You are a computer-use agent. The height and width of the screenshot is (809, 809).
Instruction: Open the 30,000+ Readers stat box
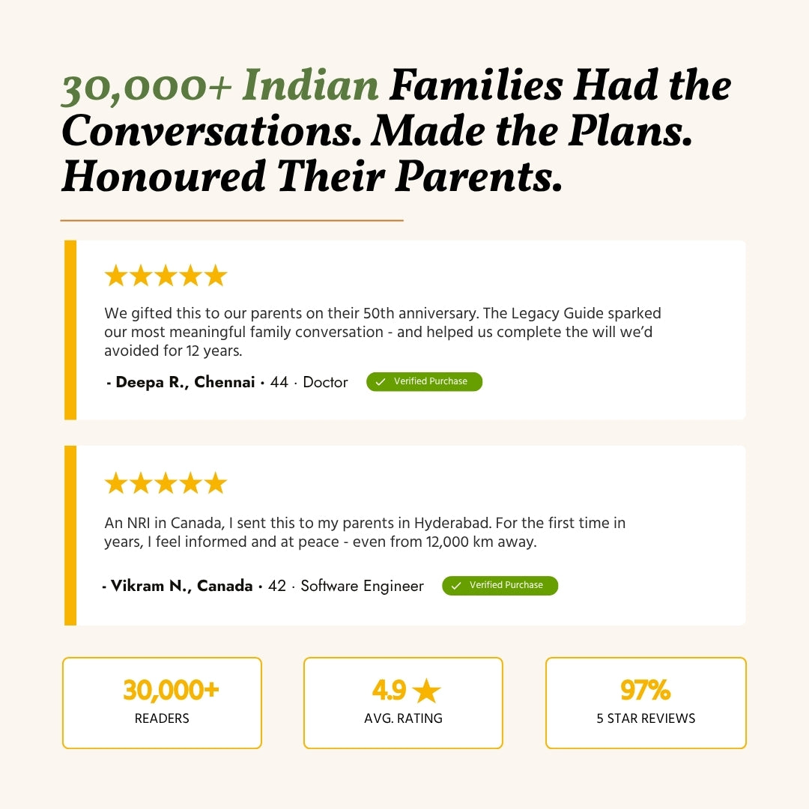[162, 703]
